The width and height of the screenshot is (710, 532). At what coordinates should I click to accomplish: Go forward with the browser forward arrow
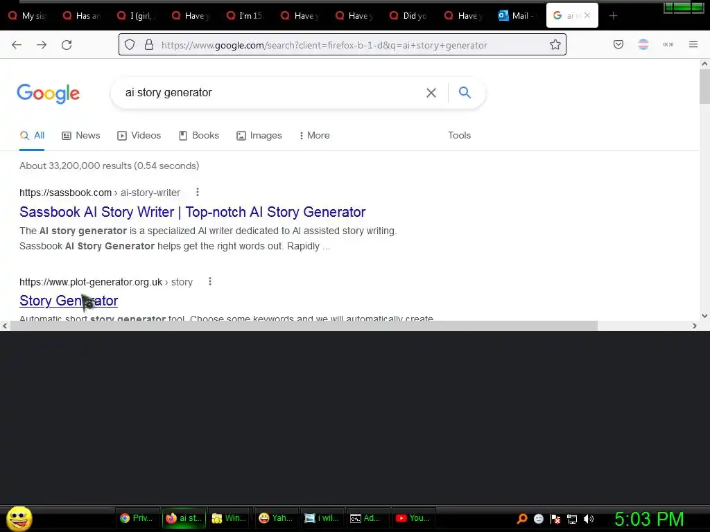(x=42, y=45)
